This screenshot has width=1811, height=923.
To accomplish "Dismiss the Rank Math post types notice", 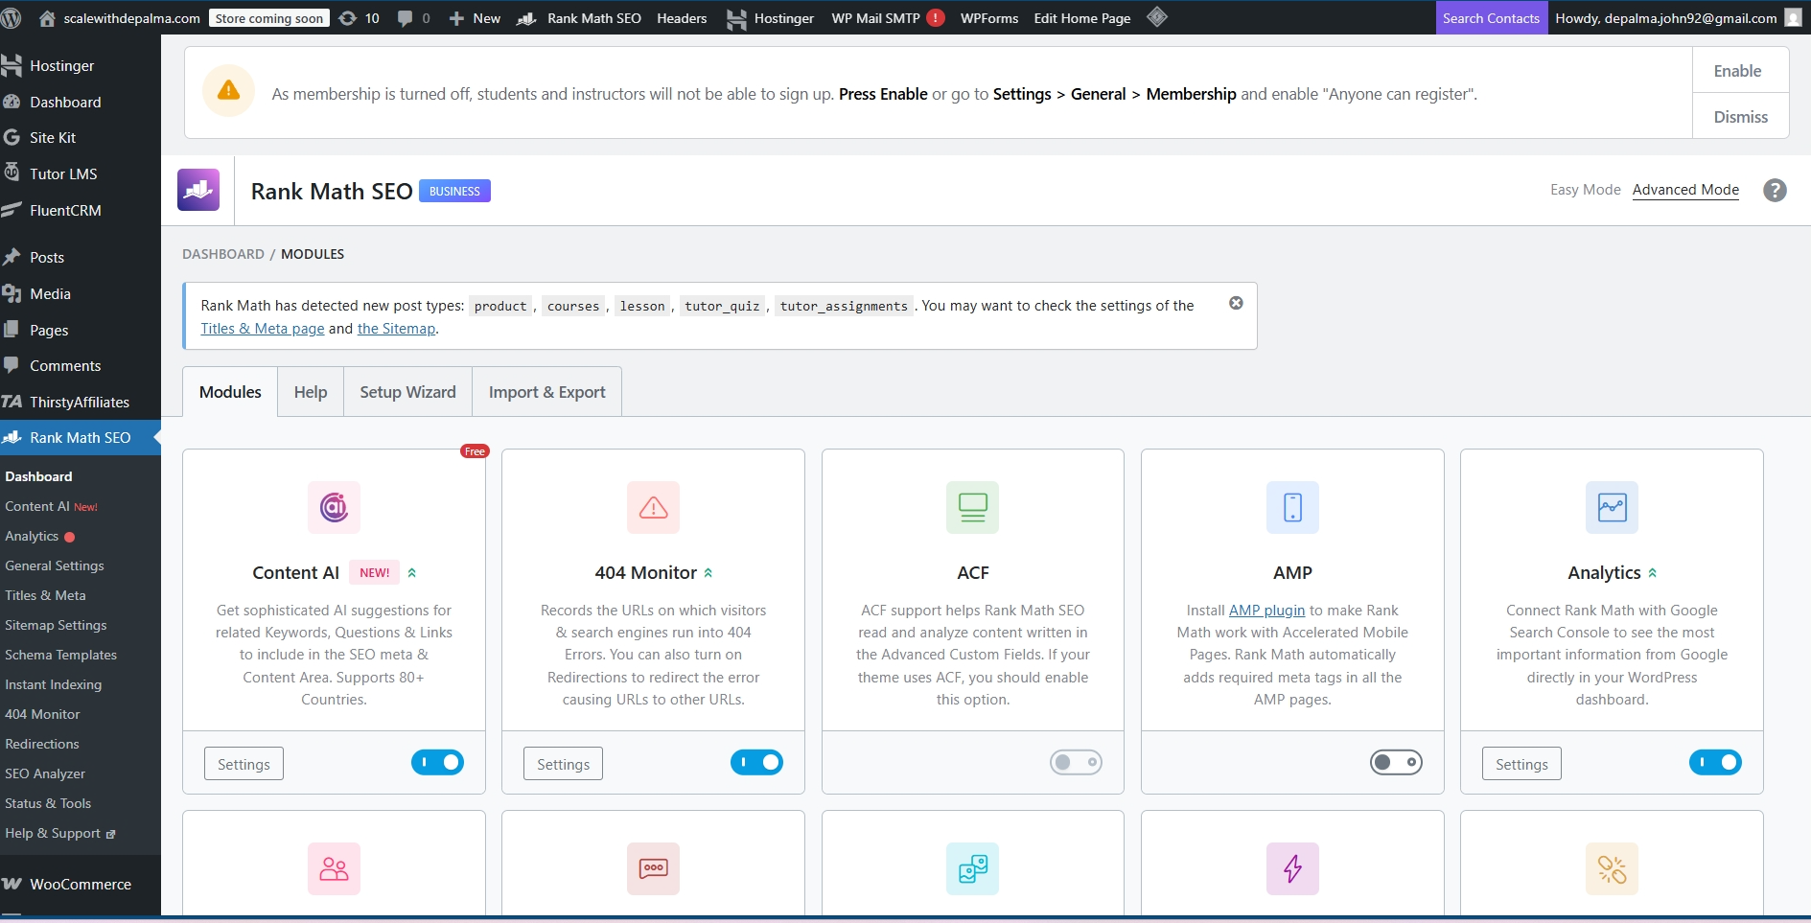I will [1236, 302].
